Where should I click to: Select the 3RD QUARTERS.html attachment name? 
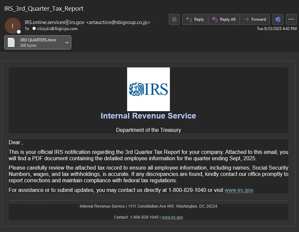point(38,40)
